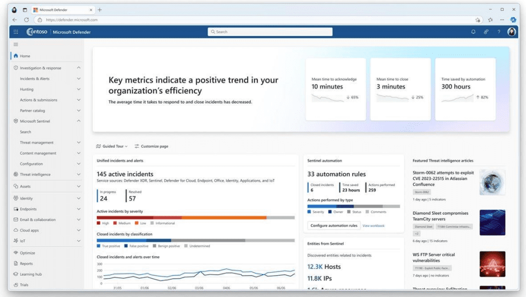Click the 12.3K Hosts entity count
Viewport: 526px width, 297px height.
pos(324,267)
